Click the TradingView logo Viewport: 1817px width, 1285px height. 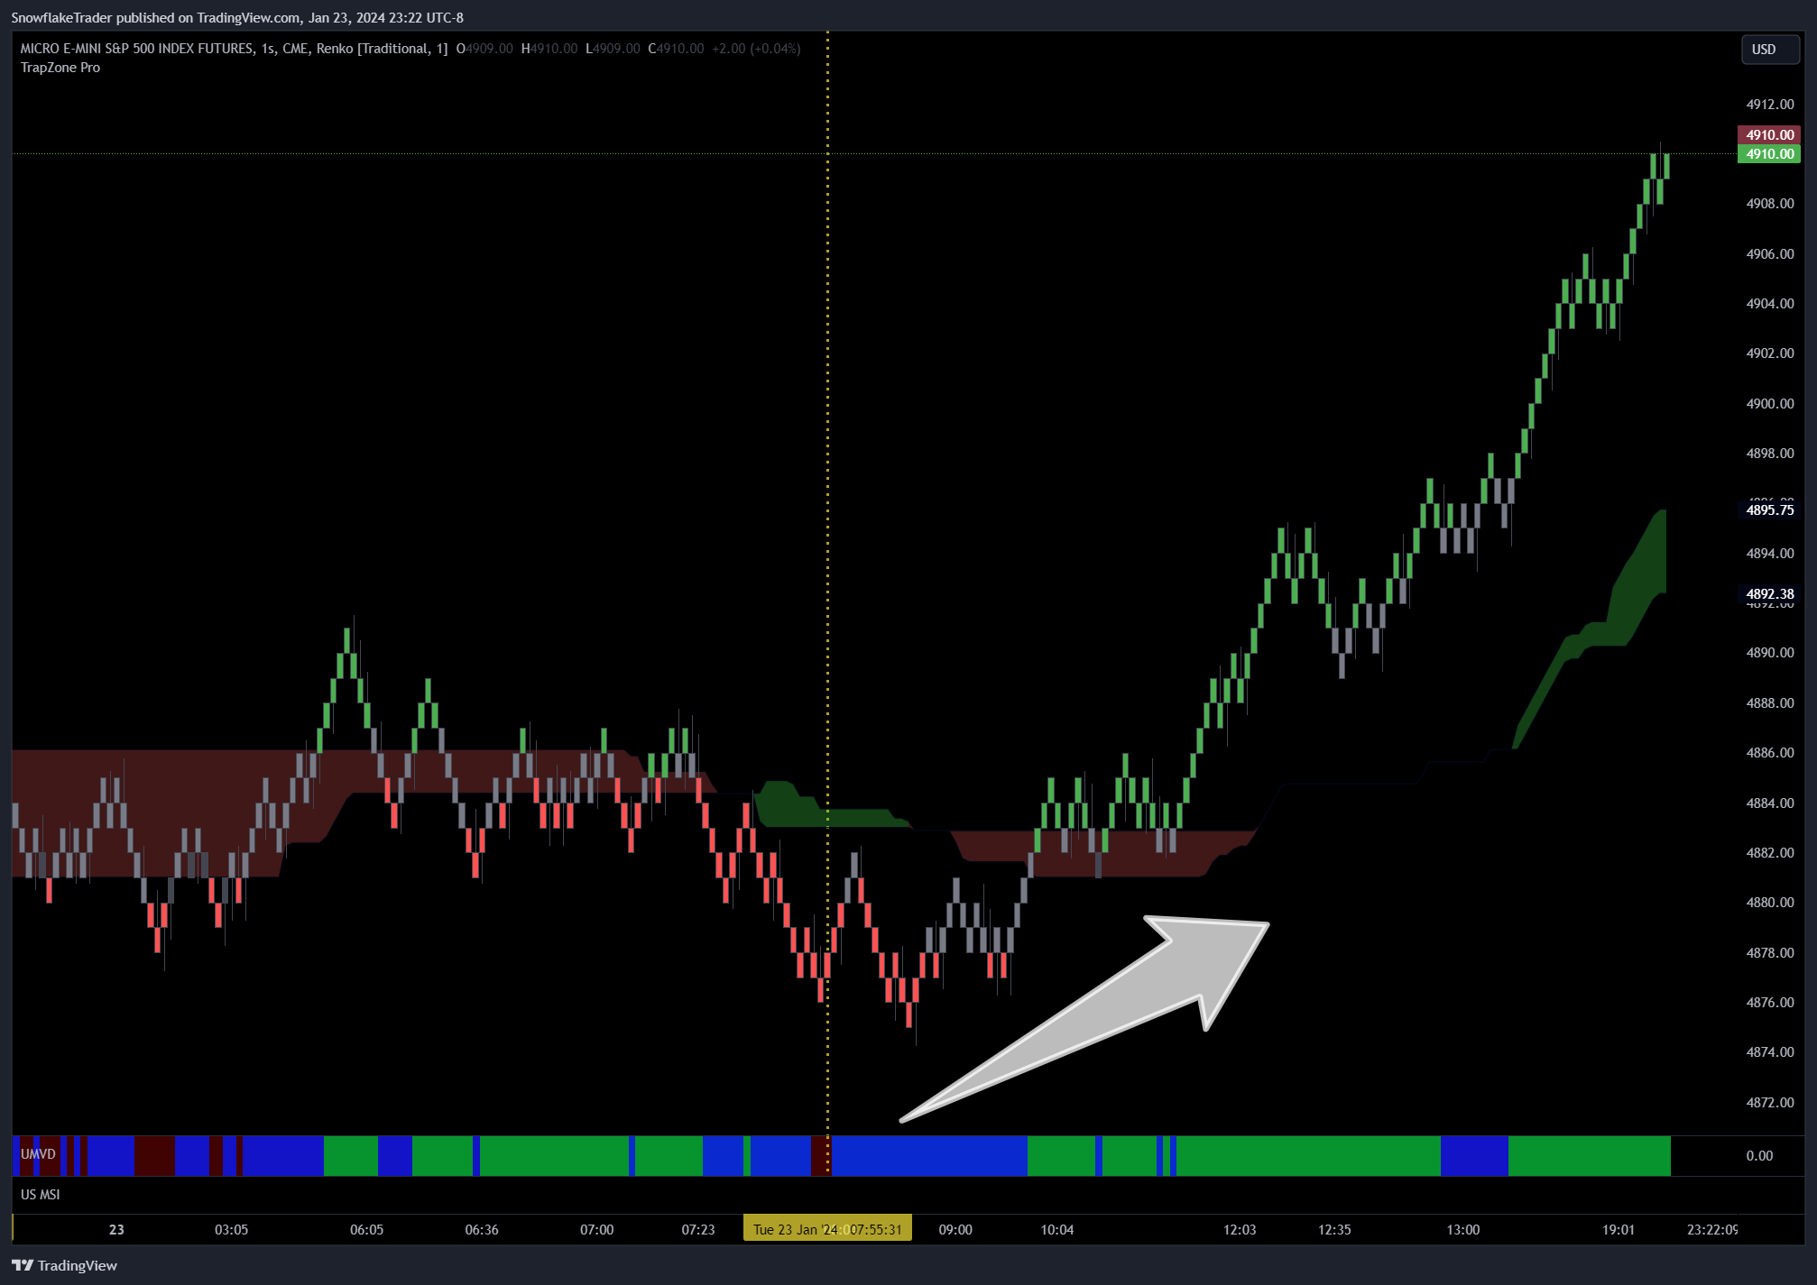coord(65,1265)
